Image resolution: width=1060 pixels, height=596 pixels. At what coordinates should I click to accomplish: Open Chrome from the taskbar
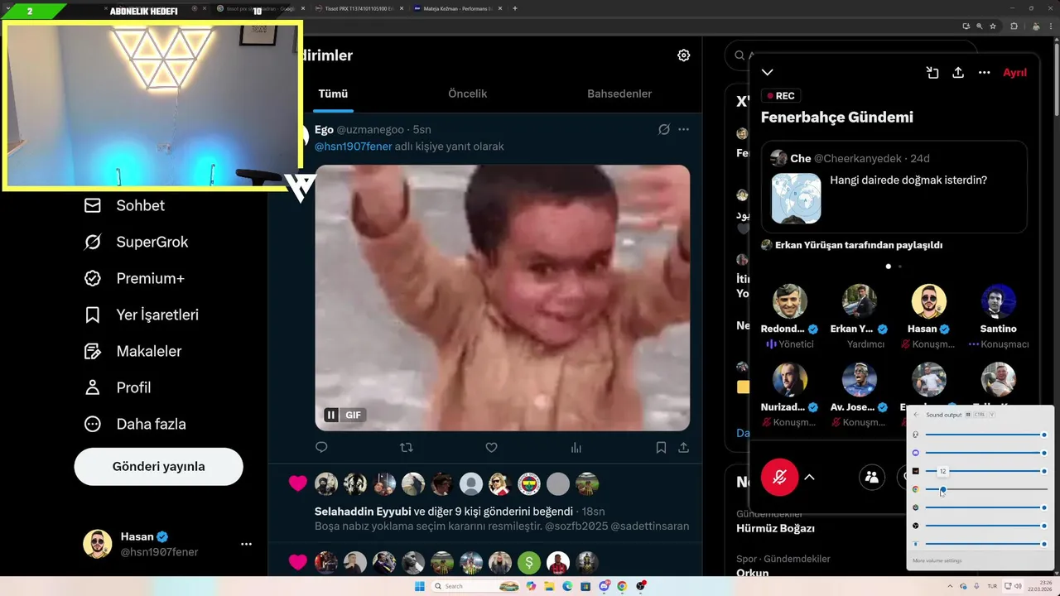(x=621, y=586)
